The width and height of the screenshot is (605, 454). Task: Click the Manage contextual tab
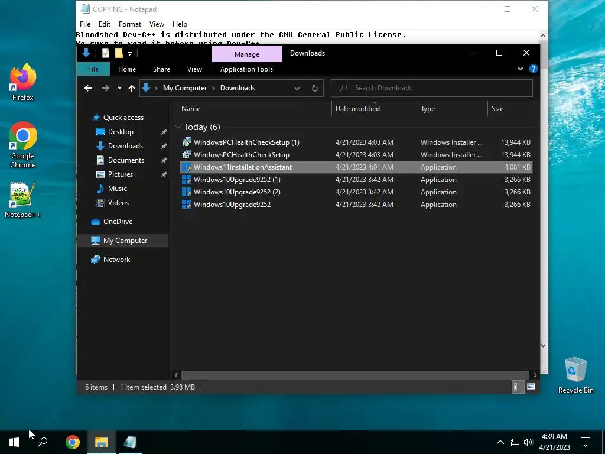[247, 54]
